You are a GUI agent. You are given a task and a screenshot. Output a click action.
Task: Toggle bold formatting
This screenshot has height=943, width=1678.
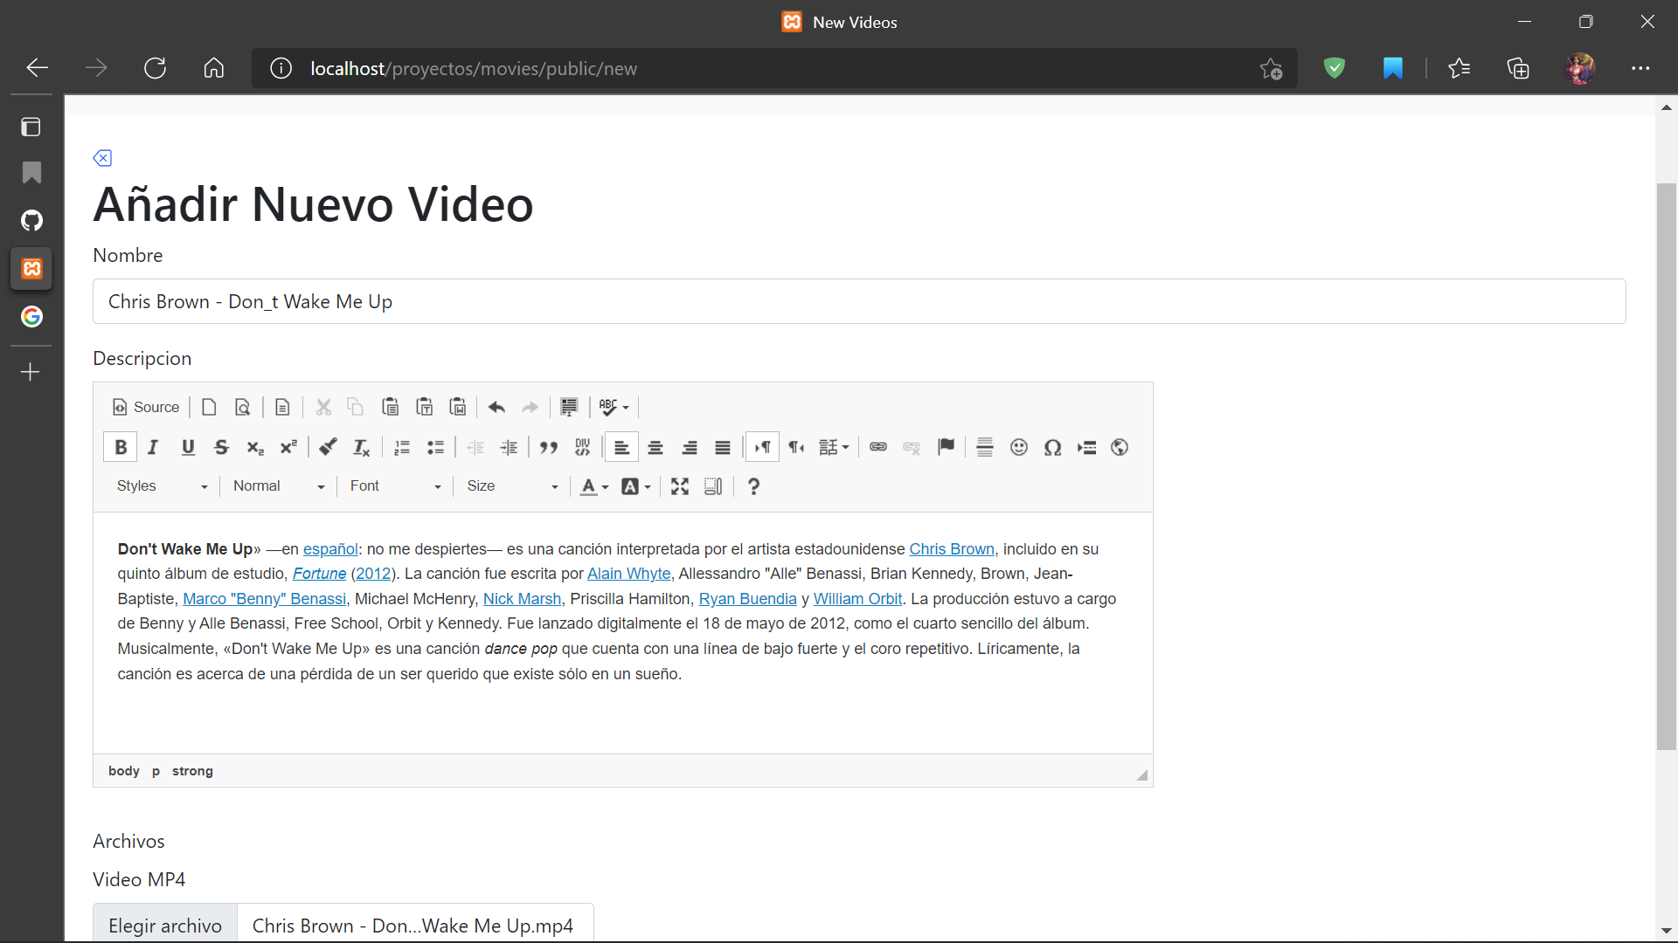point(120,446)
